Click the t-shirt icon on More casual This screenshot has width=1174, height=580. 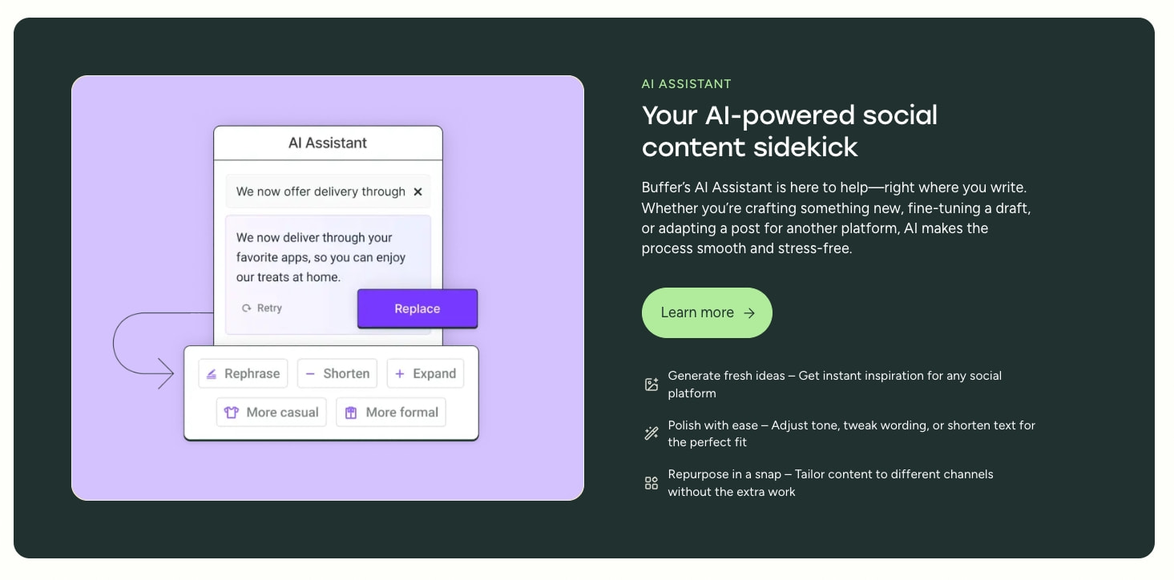(x=232, y=413)
